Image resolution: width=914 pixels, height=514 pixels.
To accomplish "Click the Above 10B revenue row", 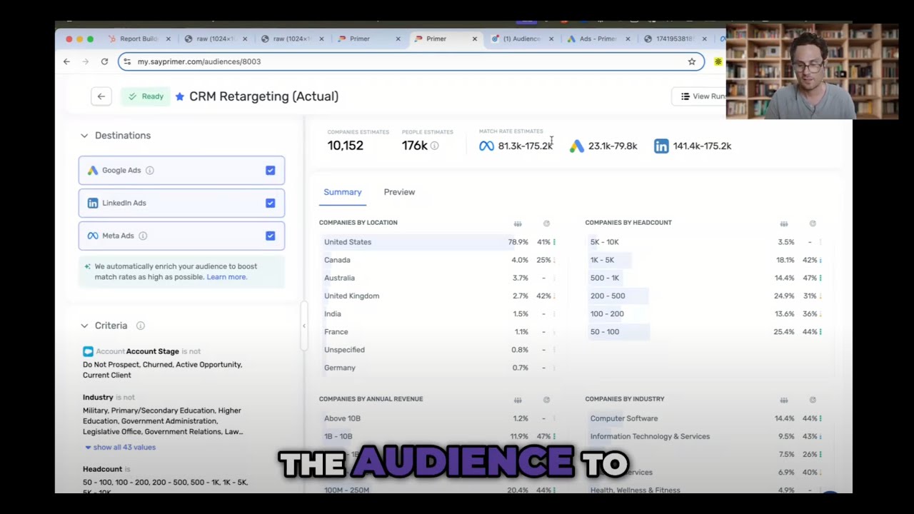I will 438,418.
